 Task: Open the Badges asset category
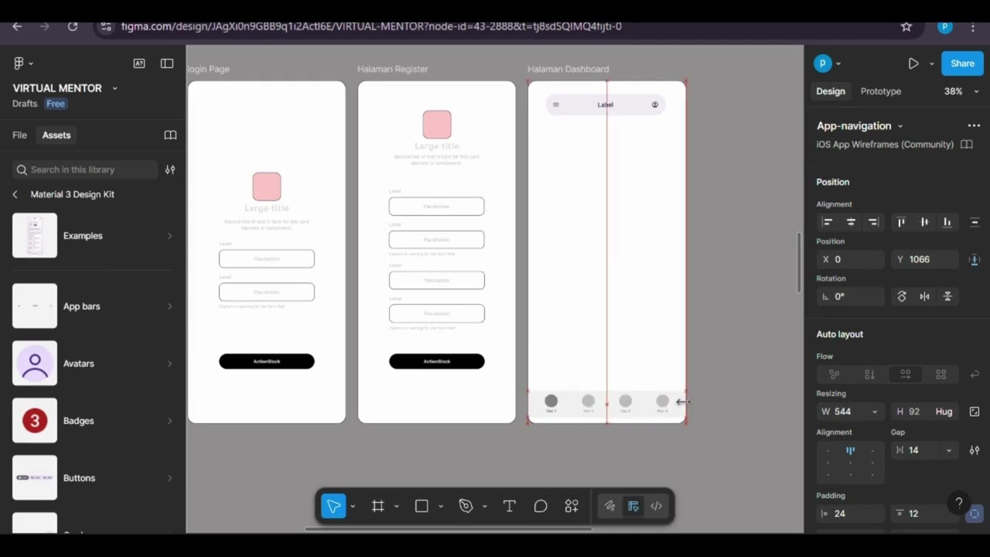pyautogui.click(x=93, y=421)
